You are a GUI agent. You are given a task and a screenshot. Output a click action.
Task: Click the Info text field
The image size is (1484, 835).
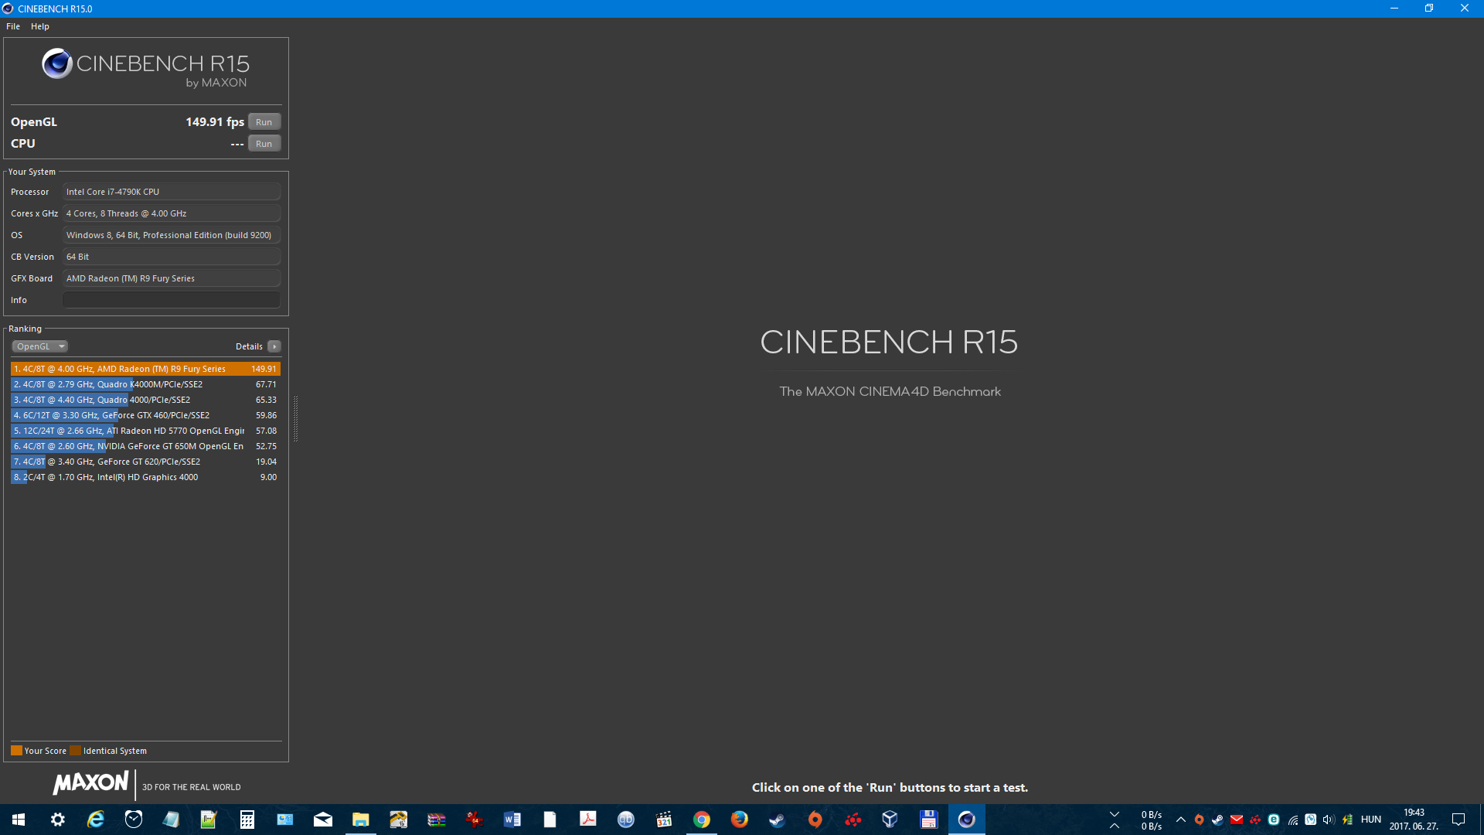click(x=171, y=300)
